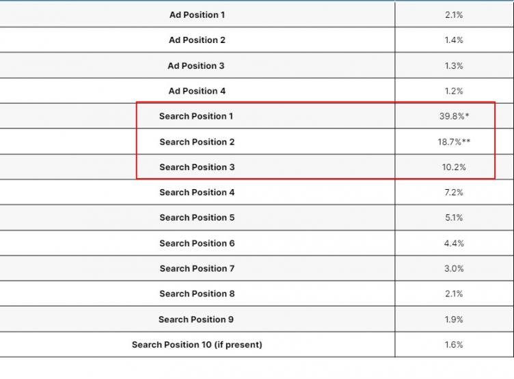Click the Search Position 3 label
The image size is (514, 379).
pos(197,167)
